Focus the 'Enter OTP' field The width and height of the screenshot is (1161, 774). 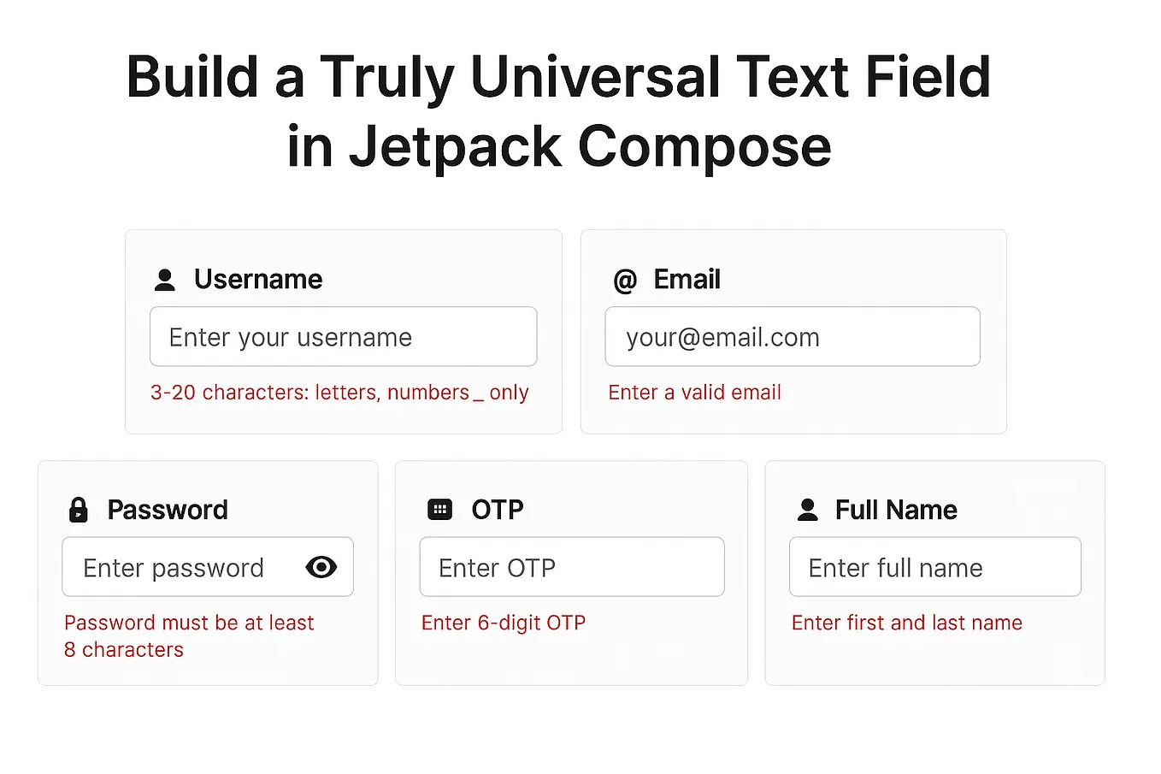pyautogui.click(x=572, y=567)
